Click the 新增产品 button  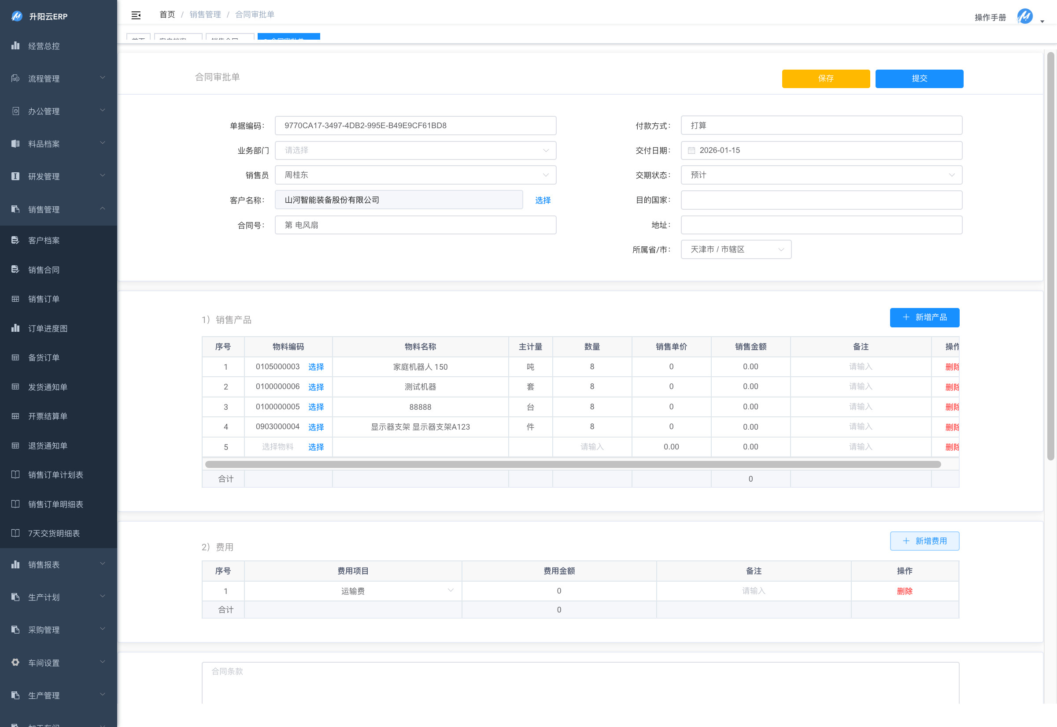[924, 317]
